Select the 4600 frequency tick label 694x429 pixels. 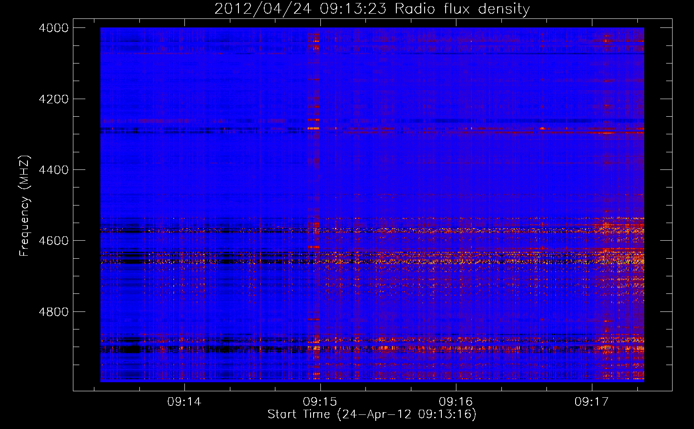click(x=54, y=240)
